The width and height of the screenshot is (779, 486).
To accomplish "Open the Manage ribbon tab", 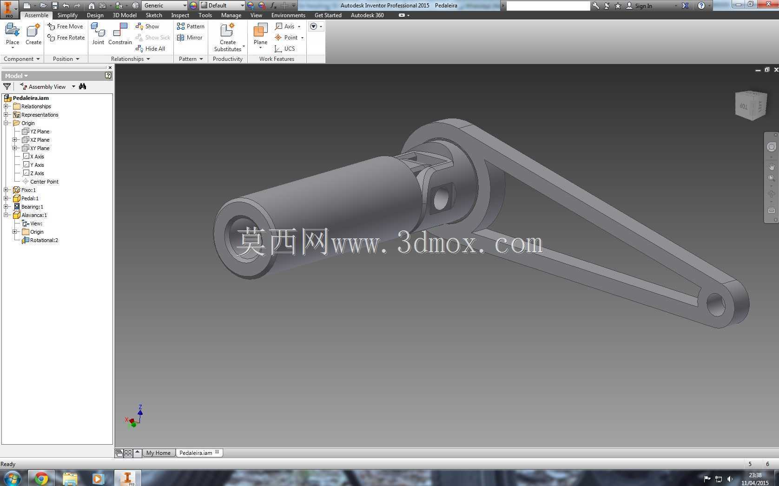I will click(x=231, y=15).
